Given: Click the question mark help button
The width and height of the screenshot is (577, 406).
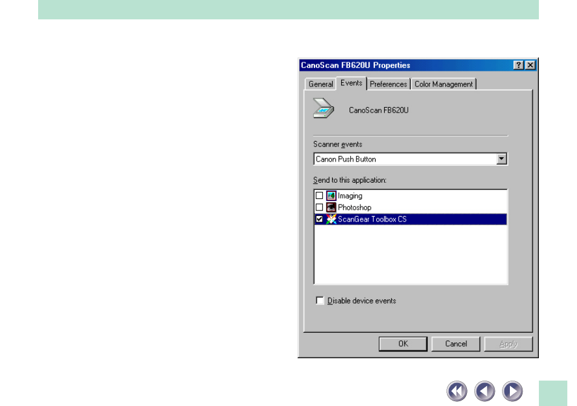Looking at the screenshot, I should click(x=518, y=65).
